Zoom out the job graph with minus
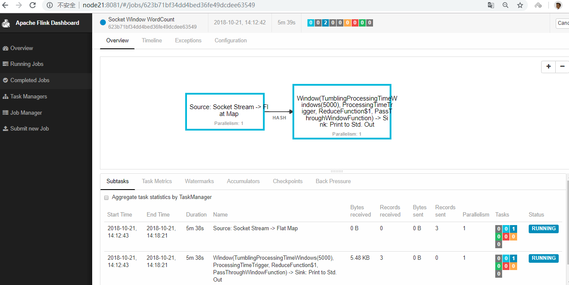 click(562, 67)
